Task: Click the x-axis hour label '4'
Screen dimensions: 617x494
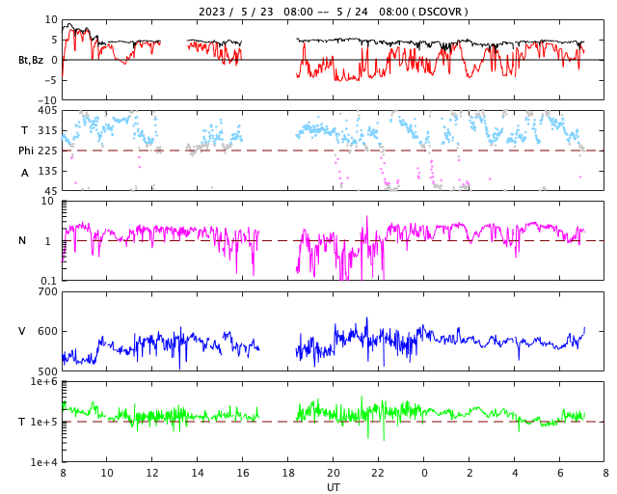Action: [x=515, y=473]
